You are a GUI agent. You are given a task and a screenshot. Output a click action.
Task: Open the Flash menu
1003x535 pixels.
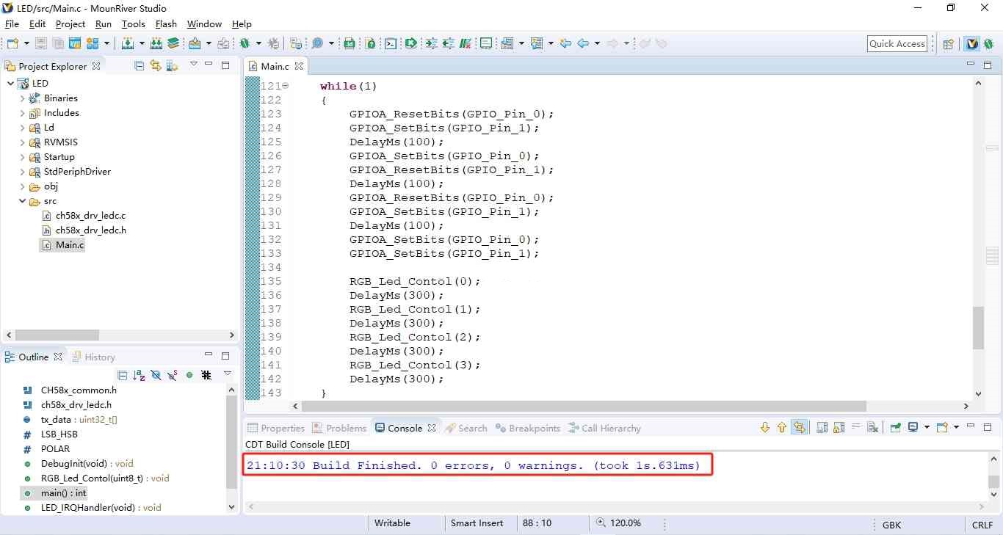(x=166, y=24)
